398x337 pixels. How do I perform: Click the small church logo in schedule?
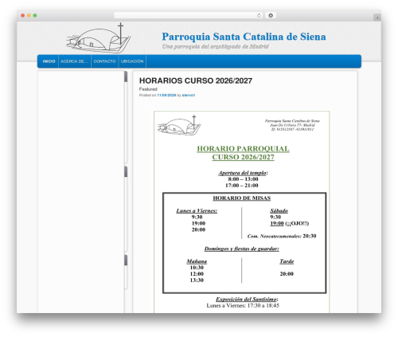point(179,125)
